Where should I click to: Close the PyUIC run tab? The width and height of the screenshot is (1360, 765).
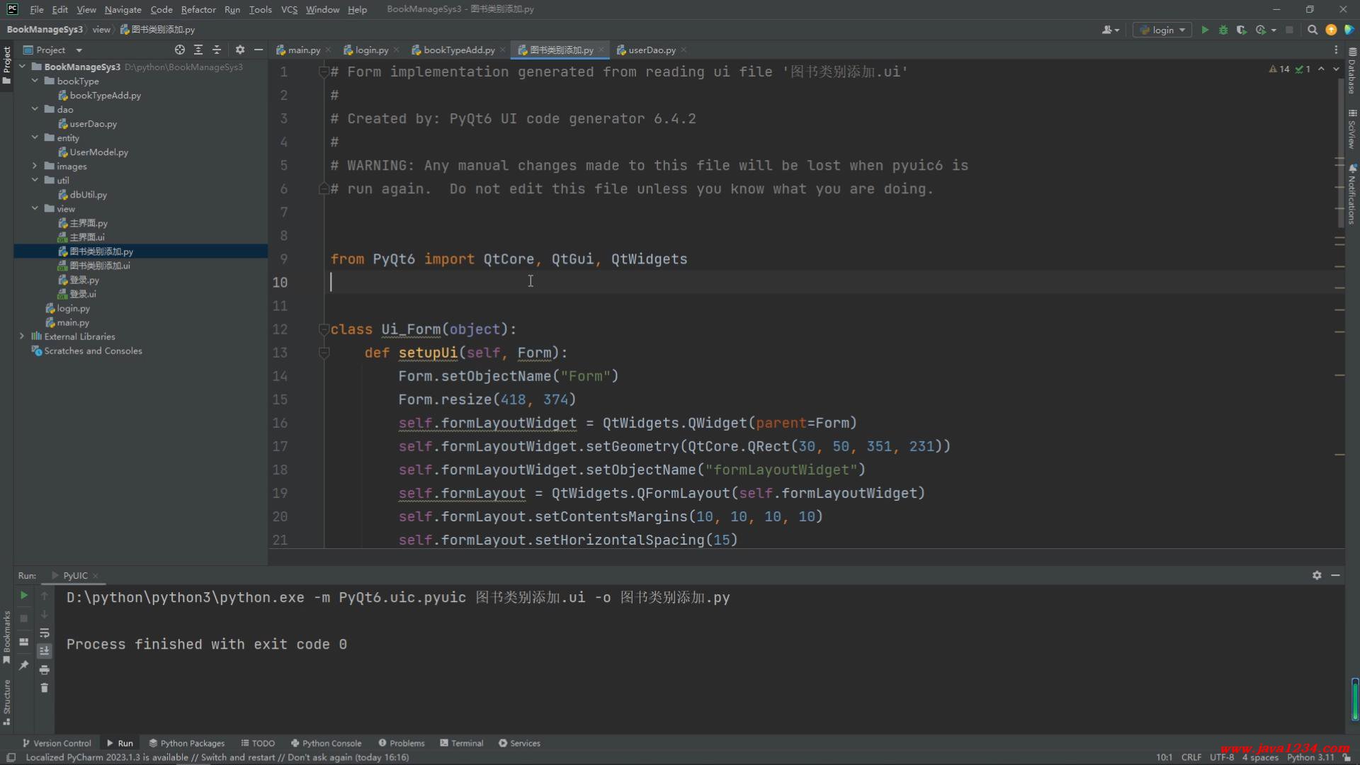[96, 576]
